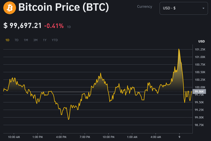This screenshot has height=141, width=211.
Task: Open the USD currency dropdown
Action: (x=183, y=8)
